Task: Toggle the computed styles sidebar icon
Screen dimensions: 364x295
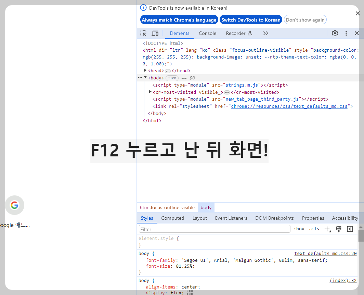Action: pos(350,229)
